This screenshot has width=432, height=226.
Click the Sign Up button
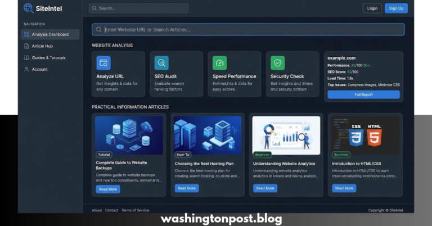(396, 8)
